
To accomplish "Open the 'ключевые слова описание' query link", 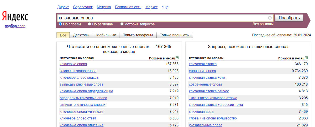I will coord(82,125).
